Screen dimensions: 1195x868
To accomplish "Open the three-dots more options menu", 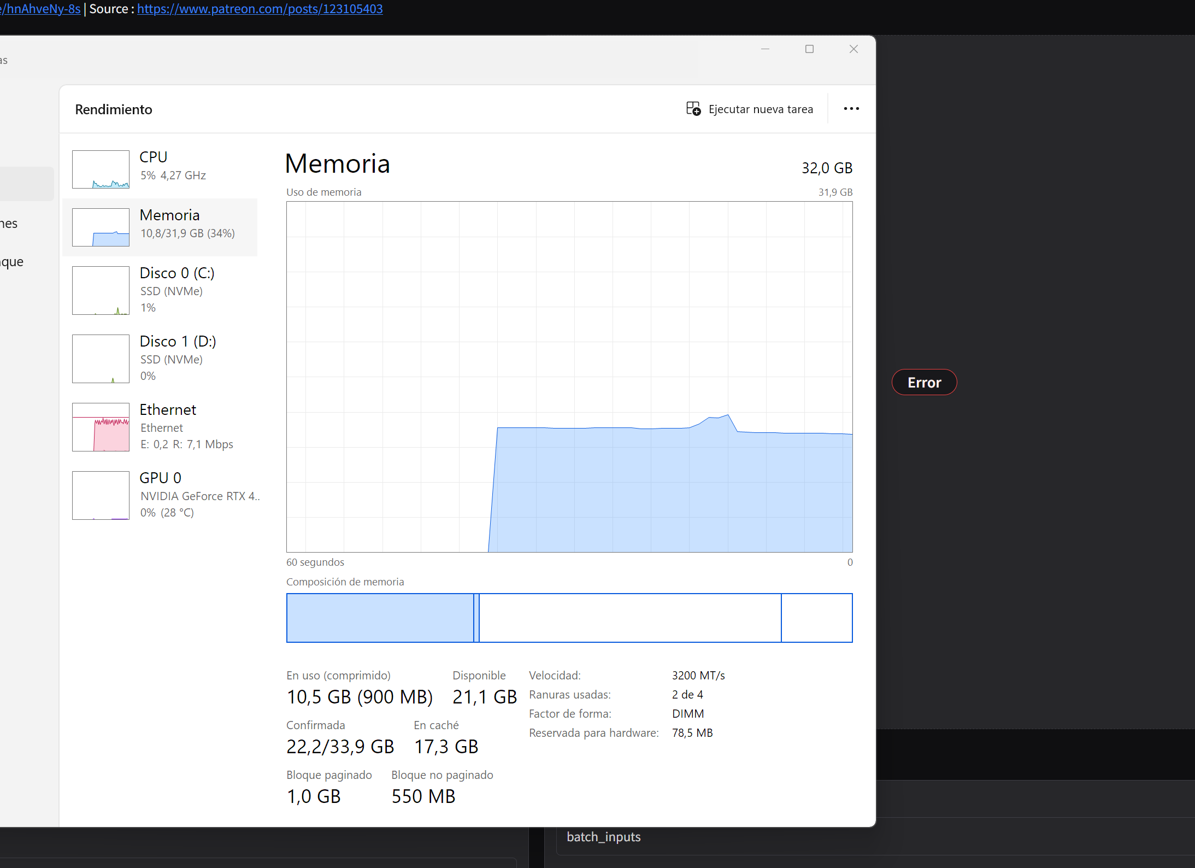I will click(x=851, y=109).
